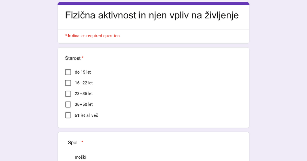Click the 'Indicates required question' notice

click(x=94, y=36)
